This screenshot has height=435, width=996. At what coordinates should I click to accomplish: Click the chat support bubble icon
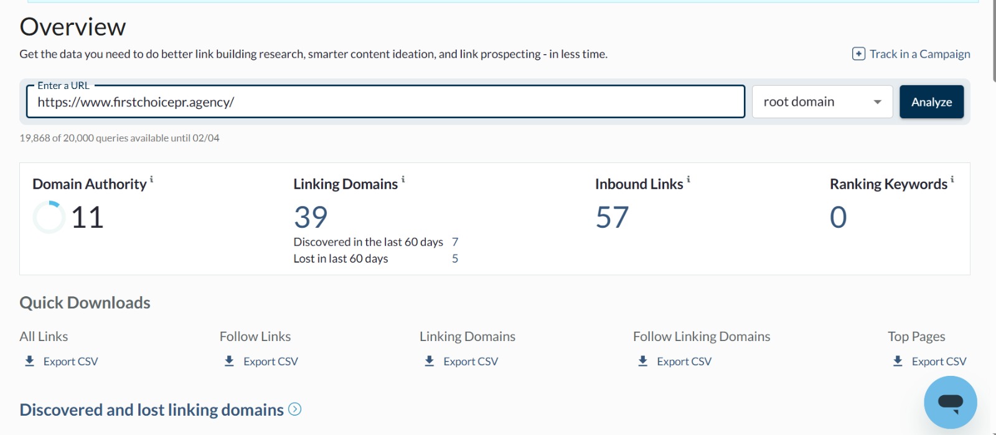coord(950,402)
